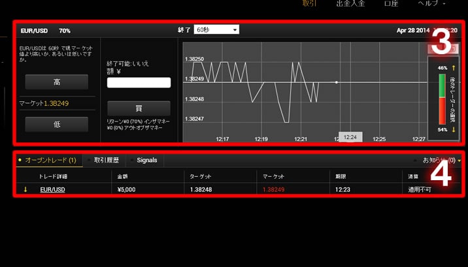Click the green portion of traders' choice bar
Screen dimensions: 468x267
click(442, 86)
